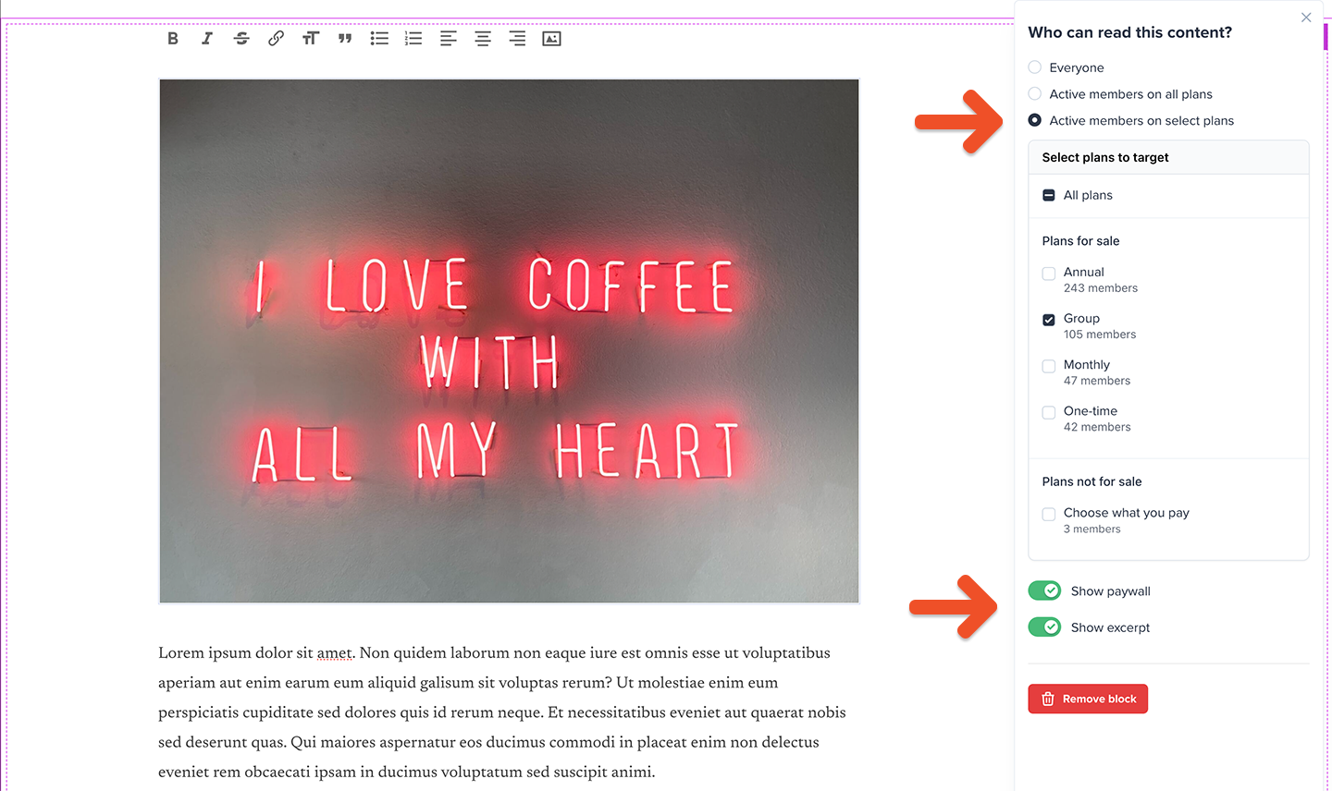Insert a block quote
The height and width of the screenshot is (791, 1332).
345,39
